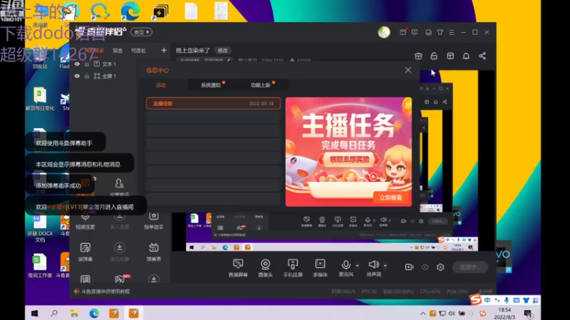Click the skin T-shirt icon in title bar

pyautogui.click(x=440, y=32)
